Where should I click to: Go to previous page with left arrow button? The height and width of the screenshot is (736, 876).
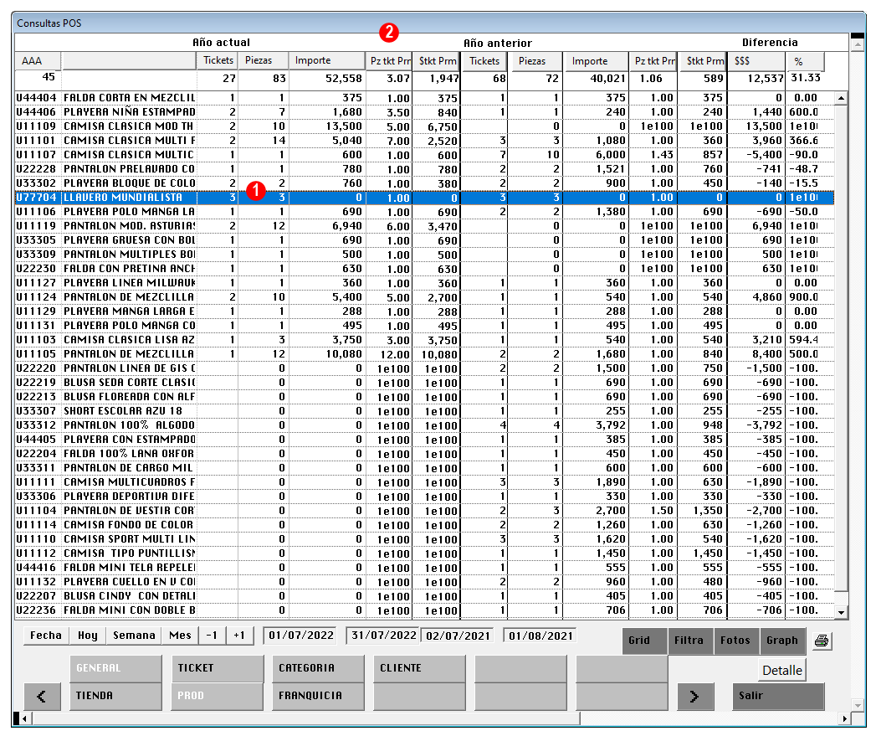pyautogui.click(x=41, y=697)
